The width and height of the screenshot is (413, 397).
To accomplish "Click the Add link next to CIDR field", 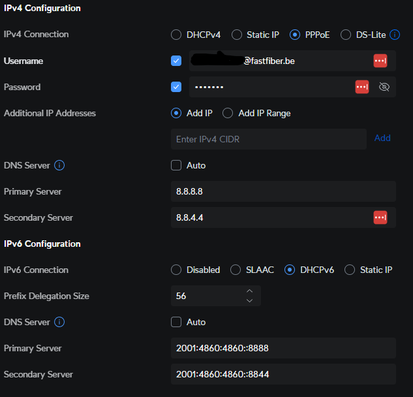I will (x=382, y=138).
